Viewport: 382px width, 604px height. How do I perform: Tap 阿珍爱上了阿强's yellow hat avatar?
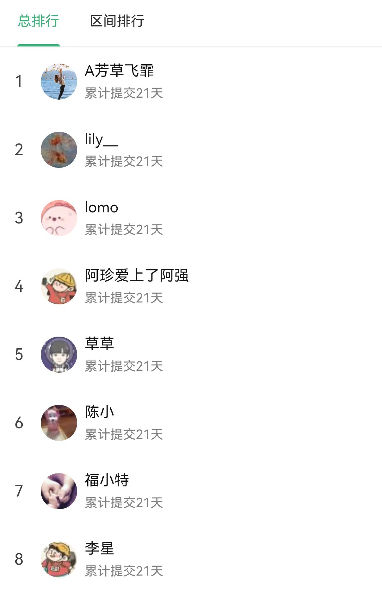[x=59, y=286]
